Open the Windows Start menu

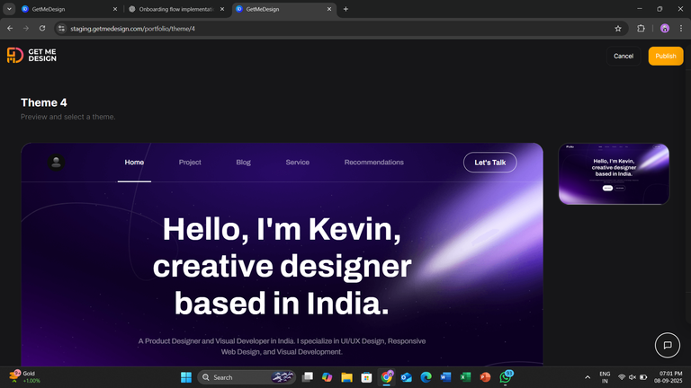tap(186, 377)
